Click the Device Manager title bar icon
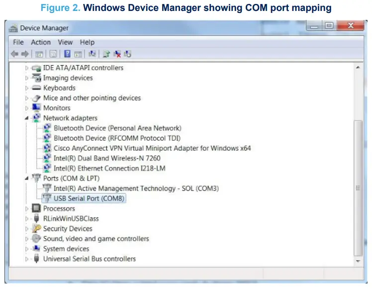This screenshot has height=289, width=372. (x=13, y=28)
